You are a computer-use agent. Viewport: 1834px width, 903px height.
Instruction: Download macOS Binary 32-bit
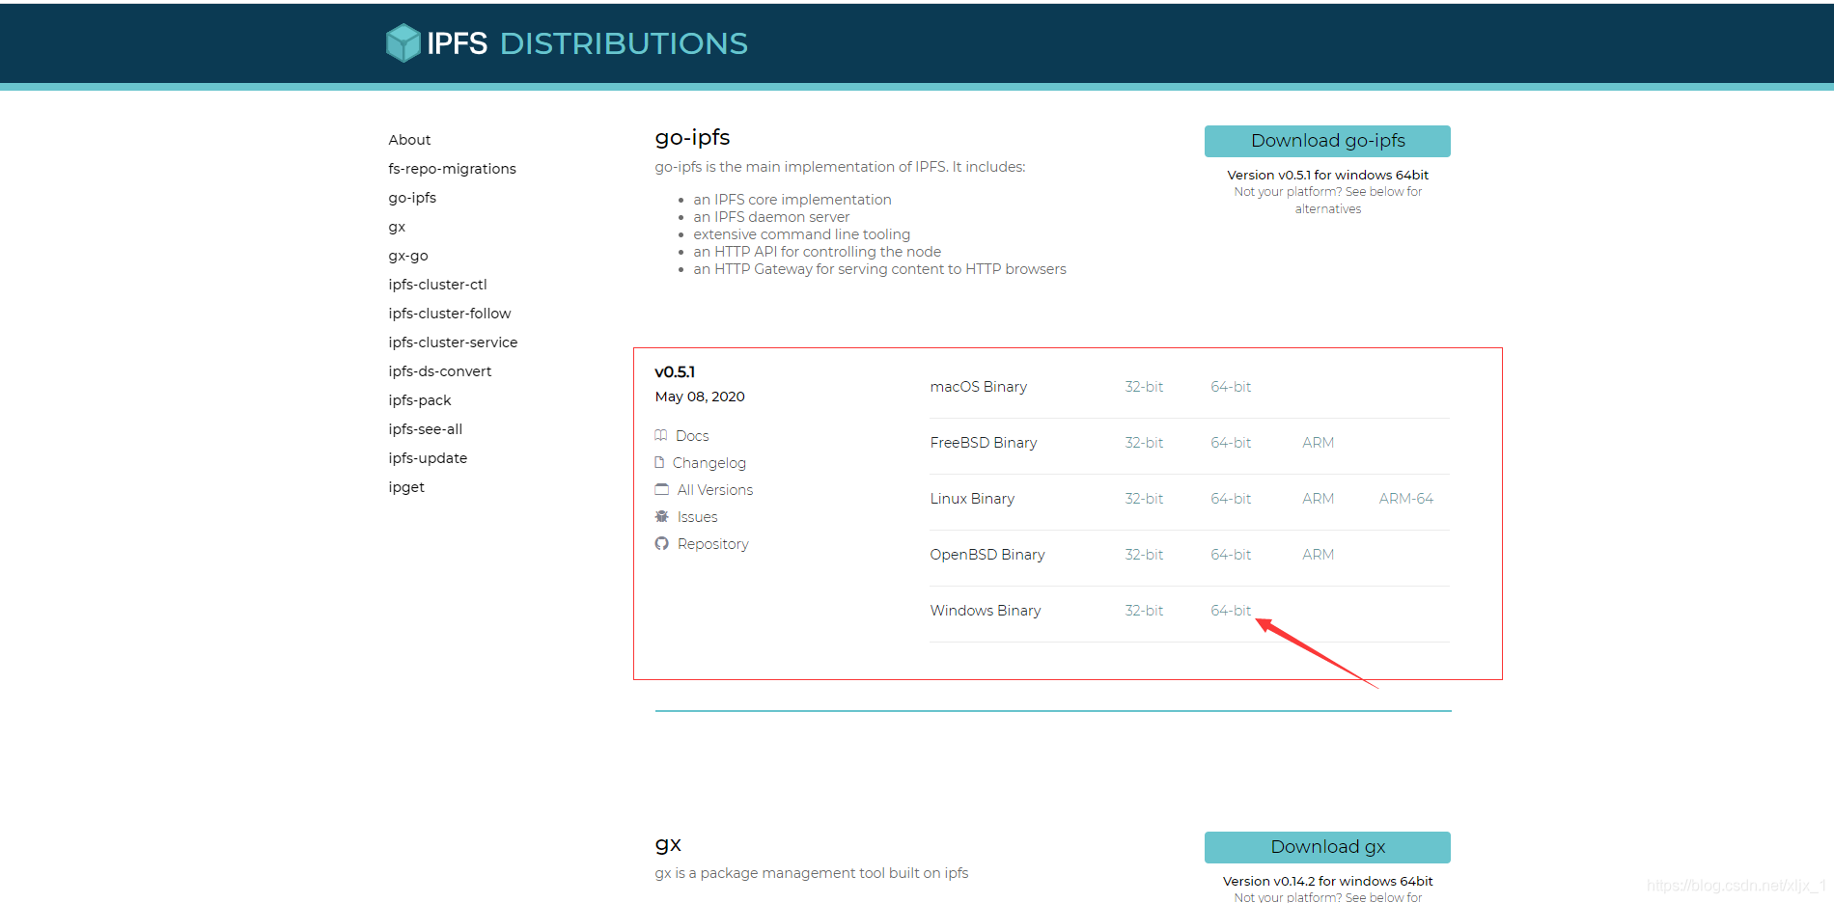point(1144,387)
